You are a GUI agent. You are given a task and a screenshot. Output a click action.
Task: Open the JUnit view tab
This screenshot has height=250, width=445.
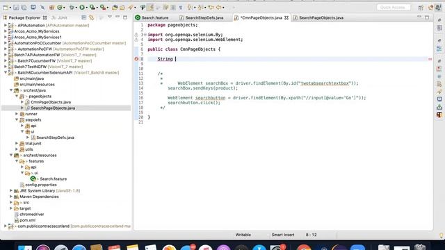click(x=59, y=17)
